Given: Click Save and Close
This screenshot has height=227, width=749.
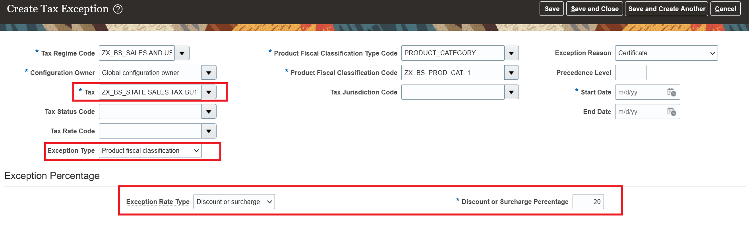Looking at the screenshot, I should pyautogui.click(x=594, y=9).
